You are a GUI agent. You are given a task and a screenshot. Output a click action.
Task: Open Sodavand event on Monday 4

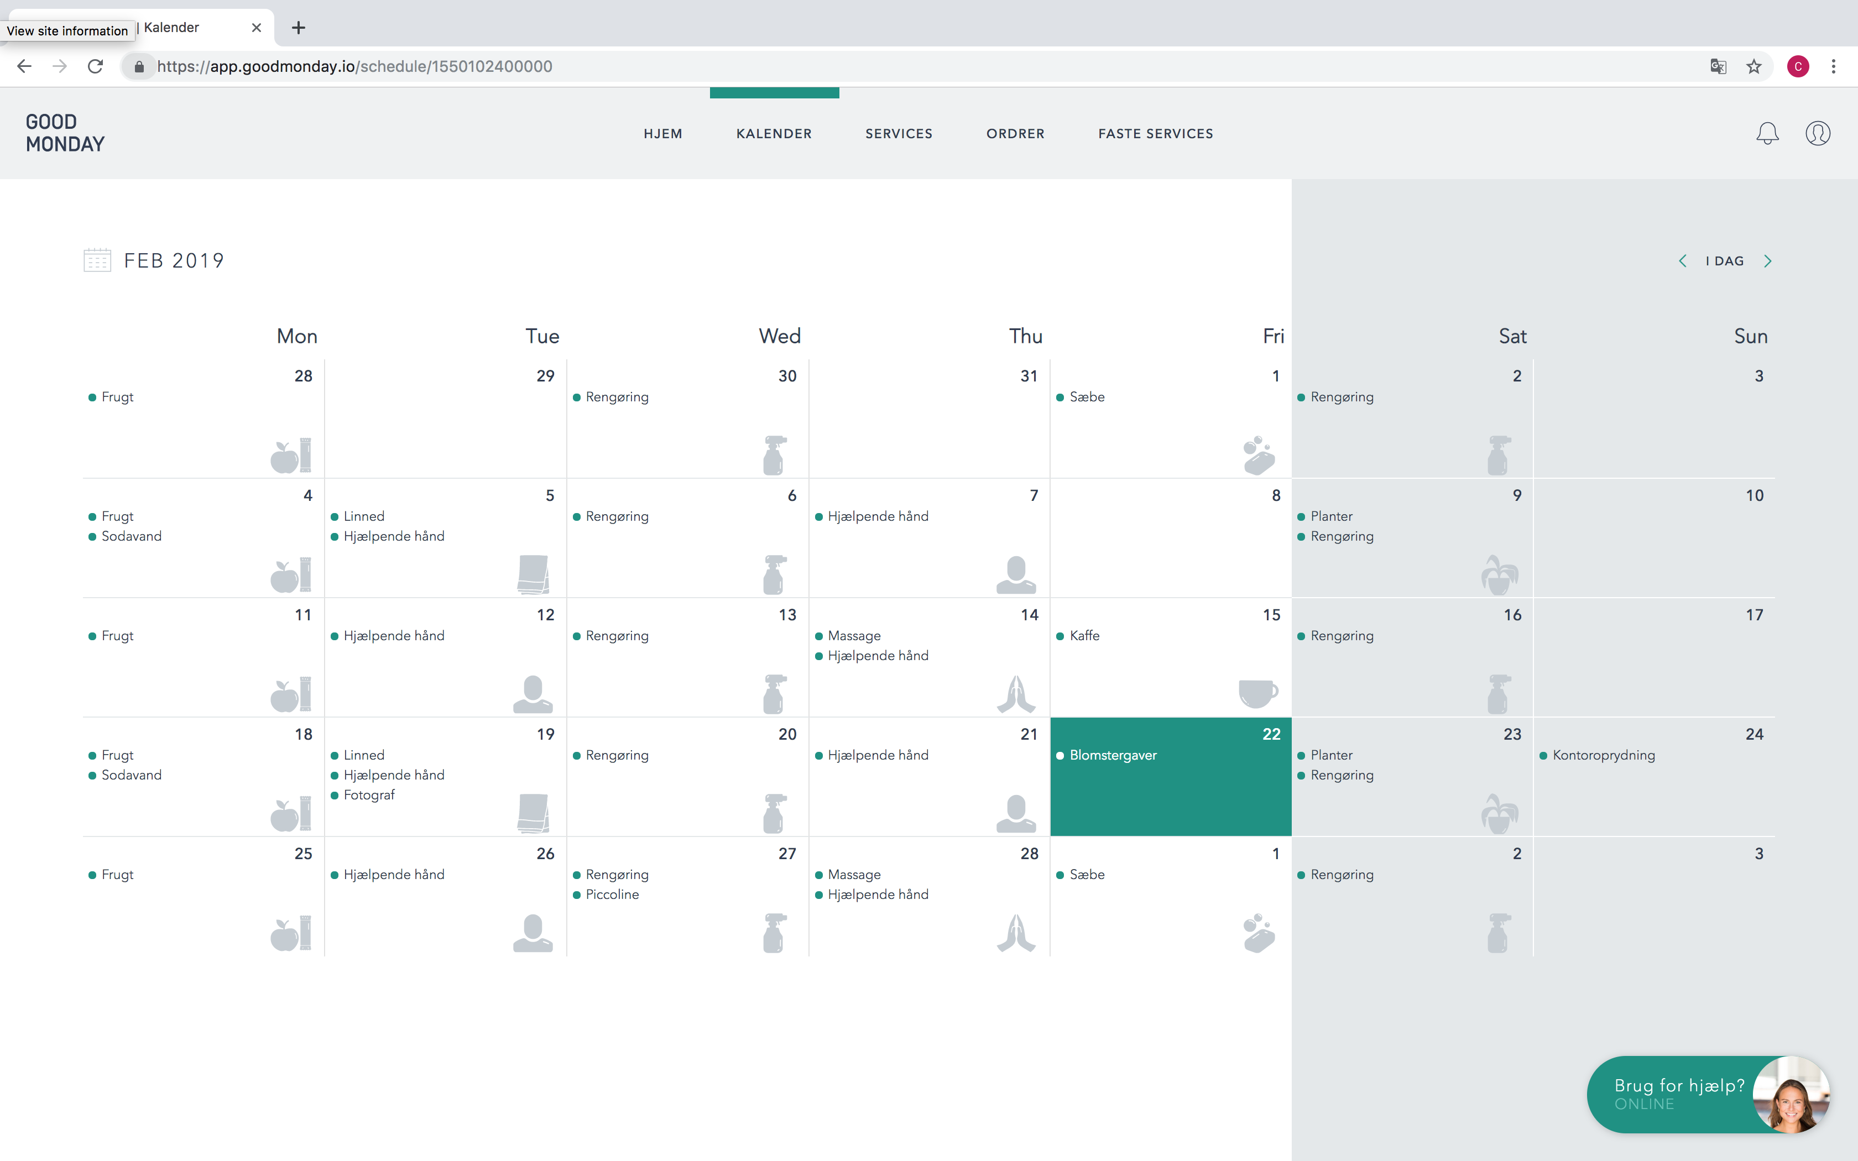[x=131, y=536]
